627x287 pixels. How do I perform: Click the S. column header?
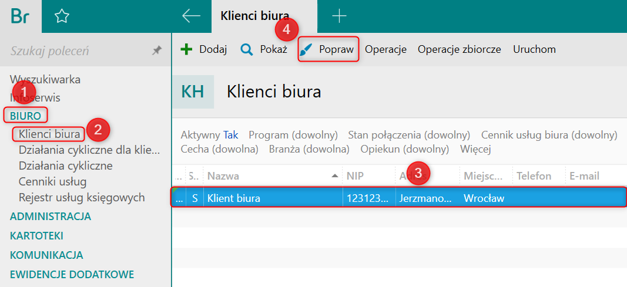point(195,175)
